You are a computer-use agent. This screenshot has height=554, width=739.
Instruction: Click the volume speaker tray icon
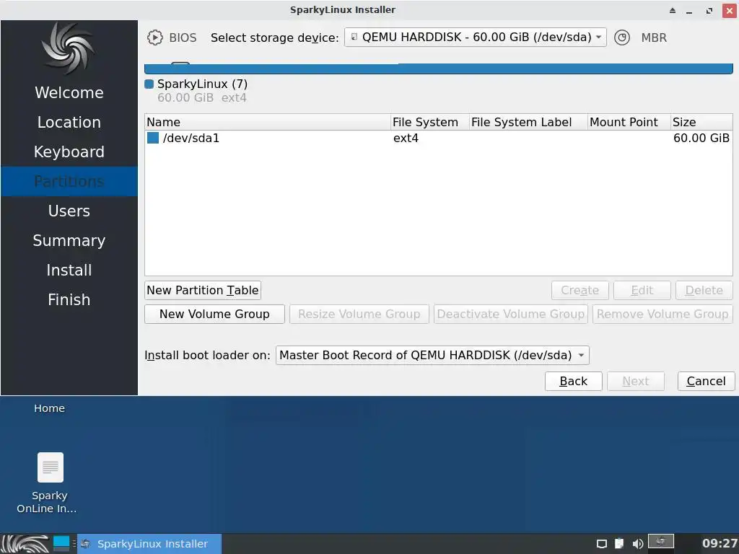[637, 544]
